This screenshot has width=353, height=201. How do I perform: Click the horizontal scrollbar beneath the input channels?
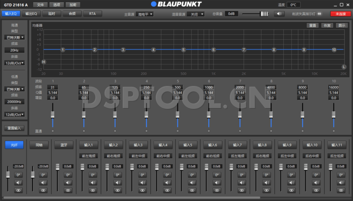[131, 197]
